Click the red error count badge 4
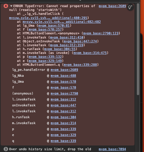Viewport: 144px width, 152px height. click(6, 6)
